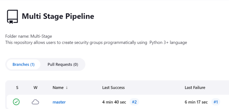Open the Pull Requests (0) tab

coord(63,65)
